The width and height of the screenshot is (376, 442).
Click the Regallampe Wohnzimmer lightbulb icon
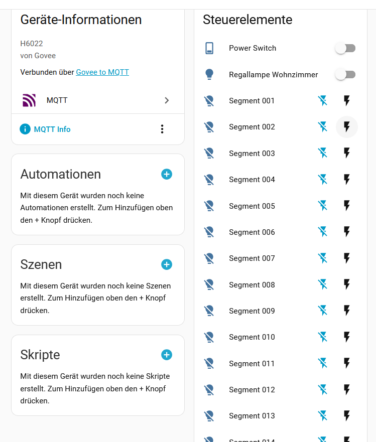(x=209, y=75)
